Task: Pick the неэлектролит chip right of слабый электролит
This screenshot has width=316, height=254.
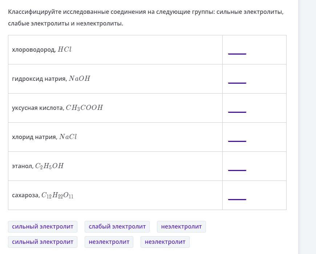Action: [x=181, y=227]
